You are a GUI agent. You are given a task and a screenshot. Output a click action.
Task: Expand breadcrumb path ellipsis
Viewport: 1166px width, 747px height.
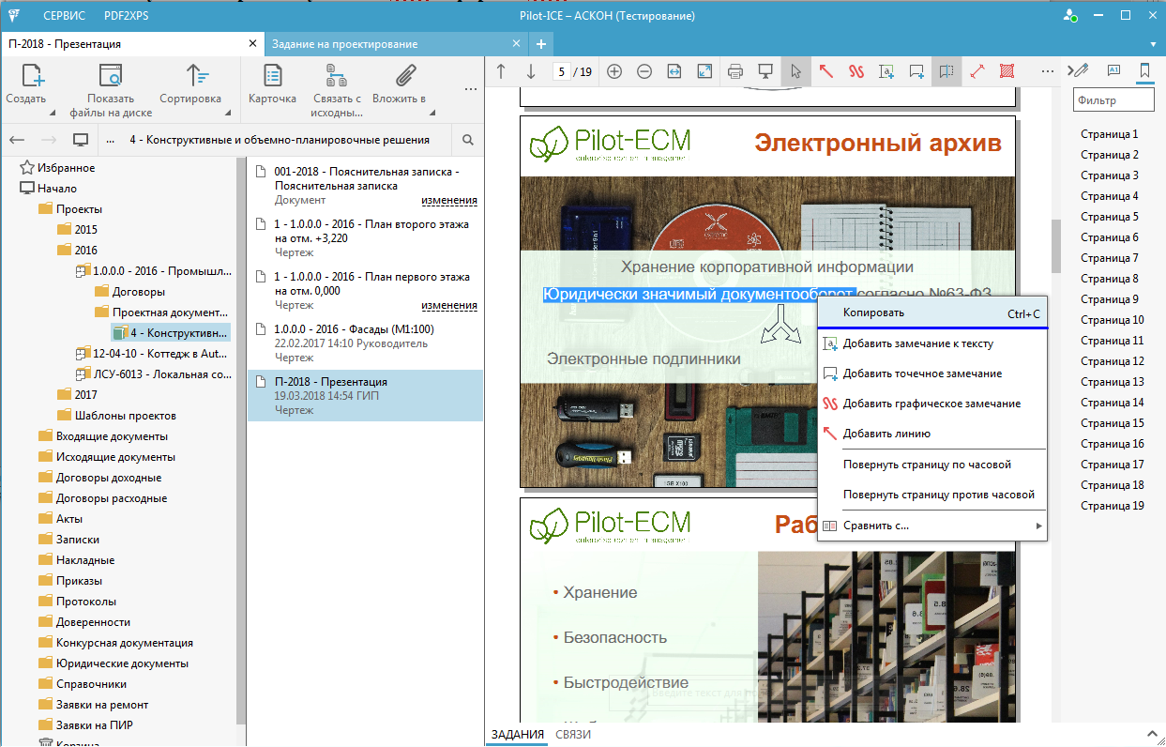111,140
